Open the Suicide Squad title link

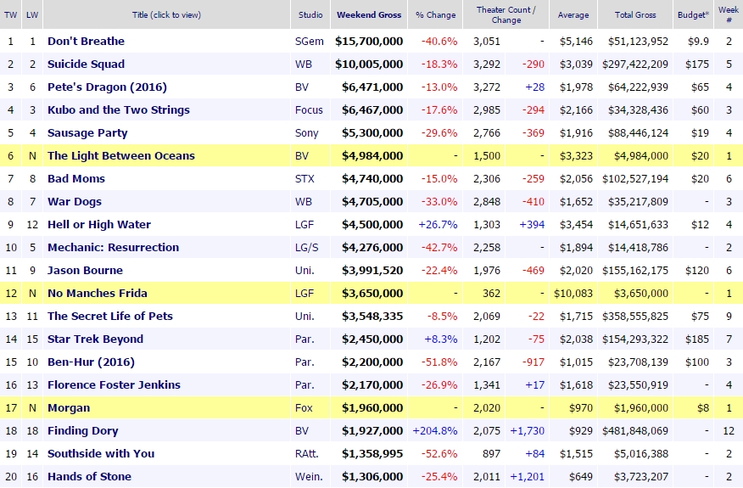[86, 64]
